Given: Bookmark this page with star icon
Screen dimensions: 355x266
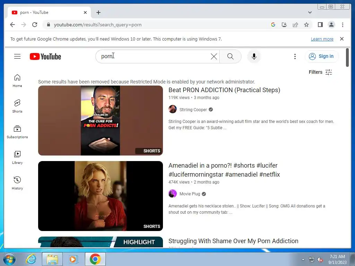Looking at the screenshot, I should click(x=306, y=25).
